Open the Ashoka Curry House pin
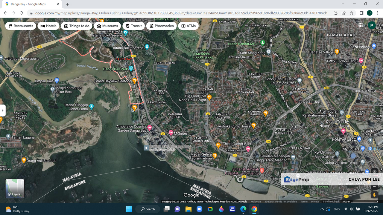 click(x=254, y=125)
